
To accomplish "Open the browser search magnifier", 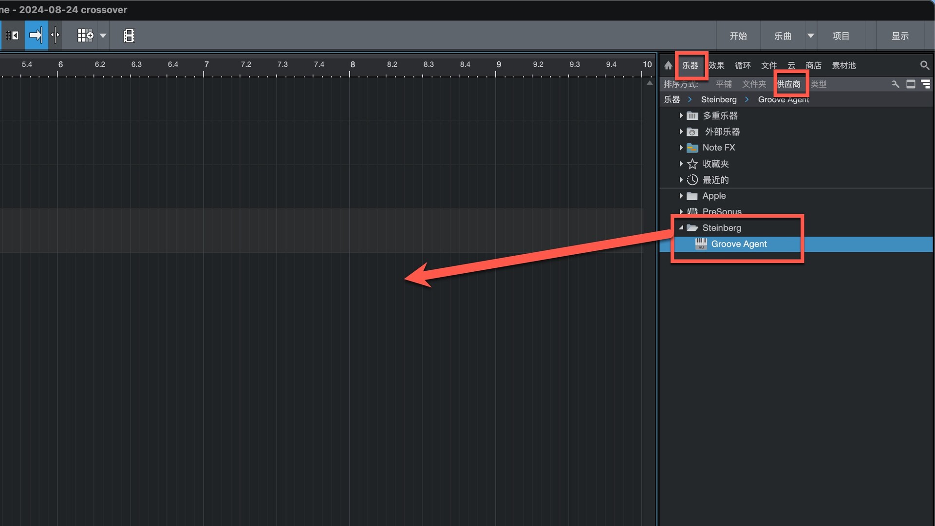I will coord(924,65).
